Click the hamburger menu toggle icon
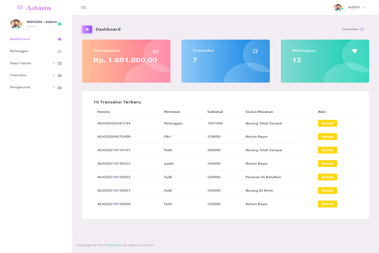This screenshot has width=379, height=253. click(x=83, y=7)
